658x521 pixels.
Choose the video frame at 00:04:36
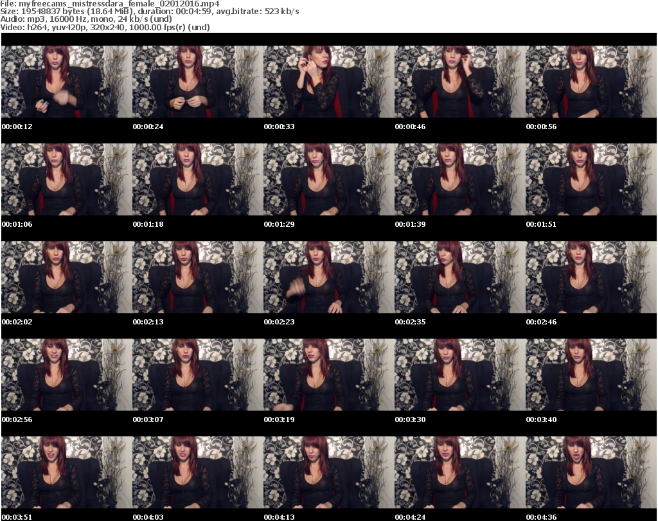click(x=591, y=473)
